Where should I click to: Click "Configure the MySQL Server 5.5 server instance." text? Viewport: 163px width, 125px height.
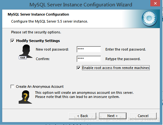click(49, 21)
